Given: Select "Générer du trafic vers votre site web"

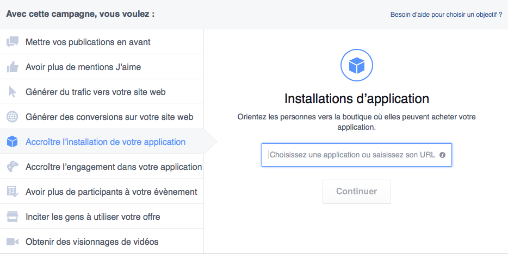Looking at the screenshot, I should click(96, 92).
